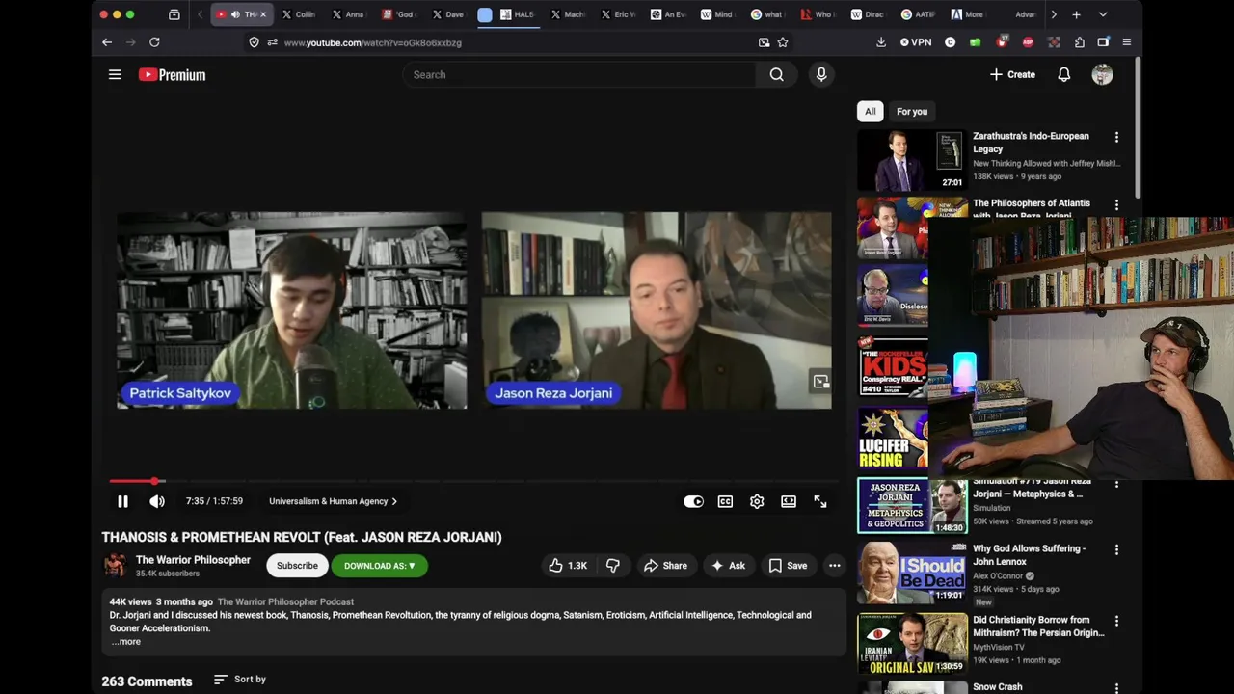Focus the YouTube search field
The height and width of the screenshot is (694, 1234).
578,74
